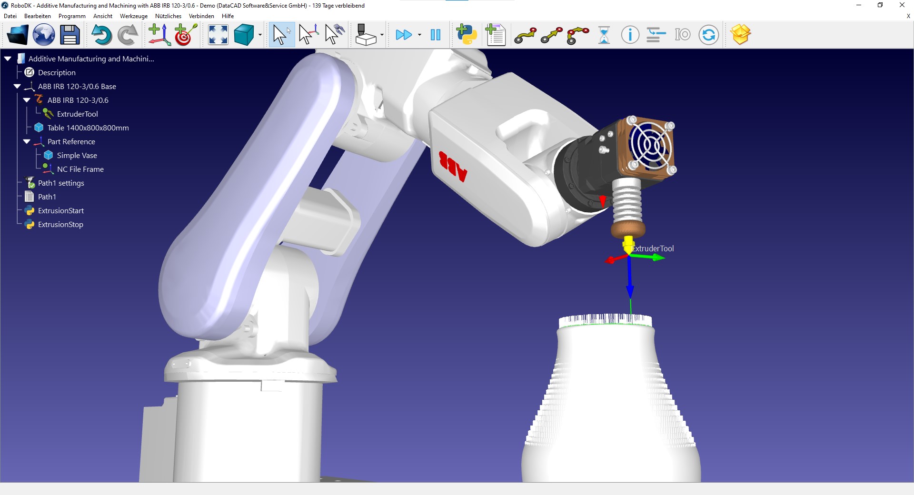914x495 pixels.
Task: Start fast simulation with the double-arrow icon
Action: coord(404,35)
